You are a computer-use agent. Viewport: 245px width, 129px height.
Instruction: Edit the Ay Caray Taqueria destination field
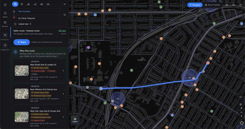[x=38, y=18]
